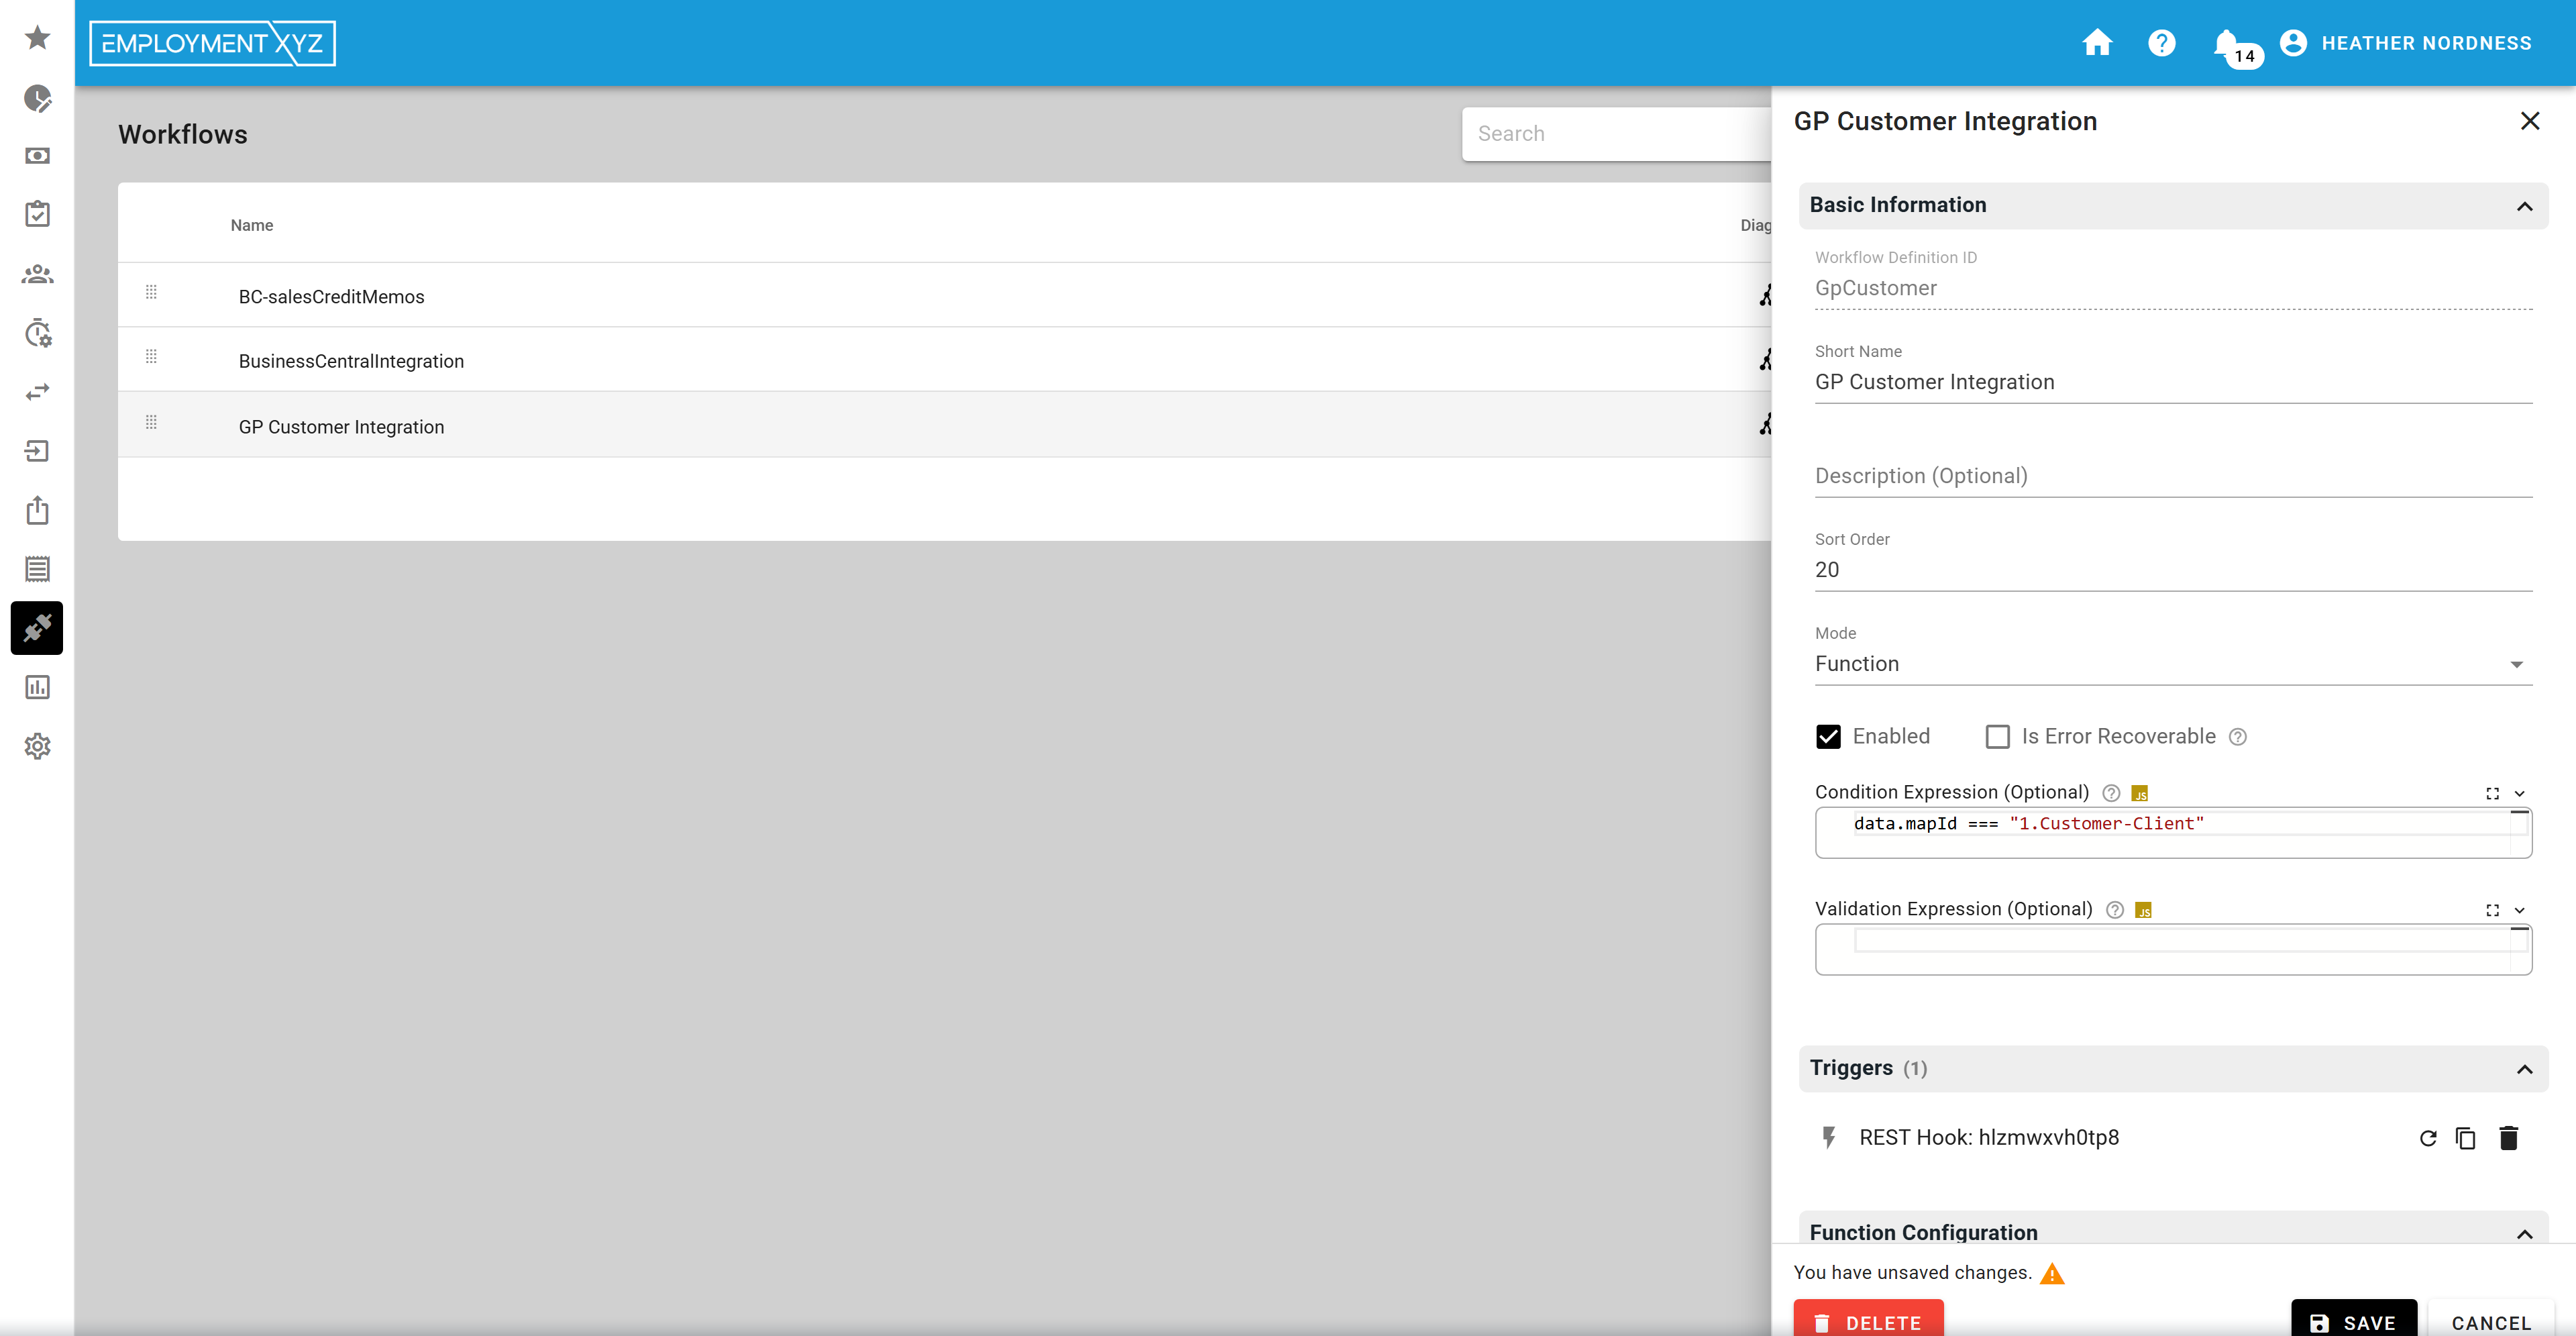
Task: Toggle the Enabled checkbox
Action: pos(1828,737)
